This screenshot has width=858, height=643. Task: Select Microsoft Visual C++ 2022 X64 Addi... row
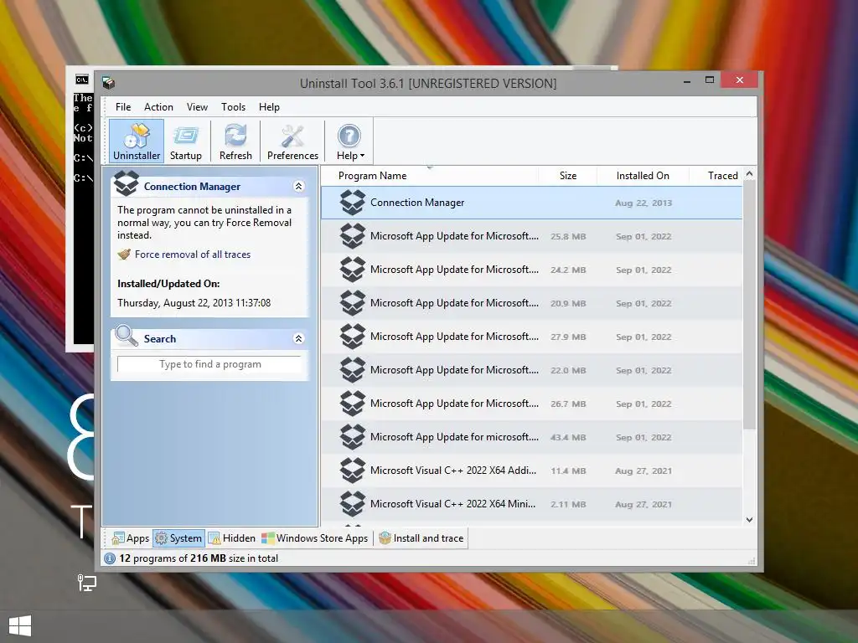click(x=531, y=471)
